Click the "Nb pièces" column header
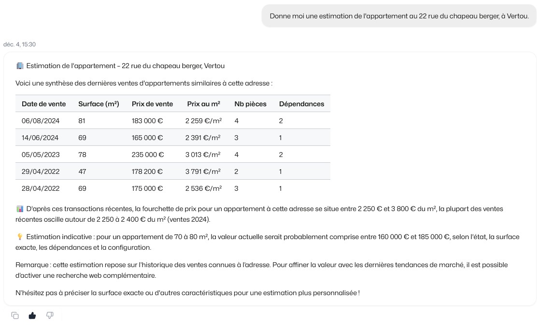Image resolution: width=540 pixels, height=328 pixels. coord(250,104)
